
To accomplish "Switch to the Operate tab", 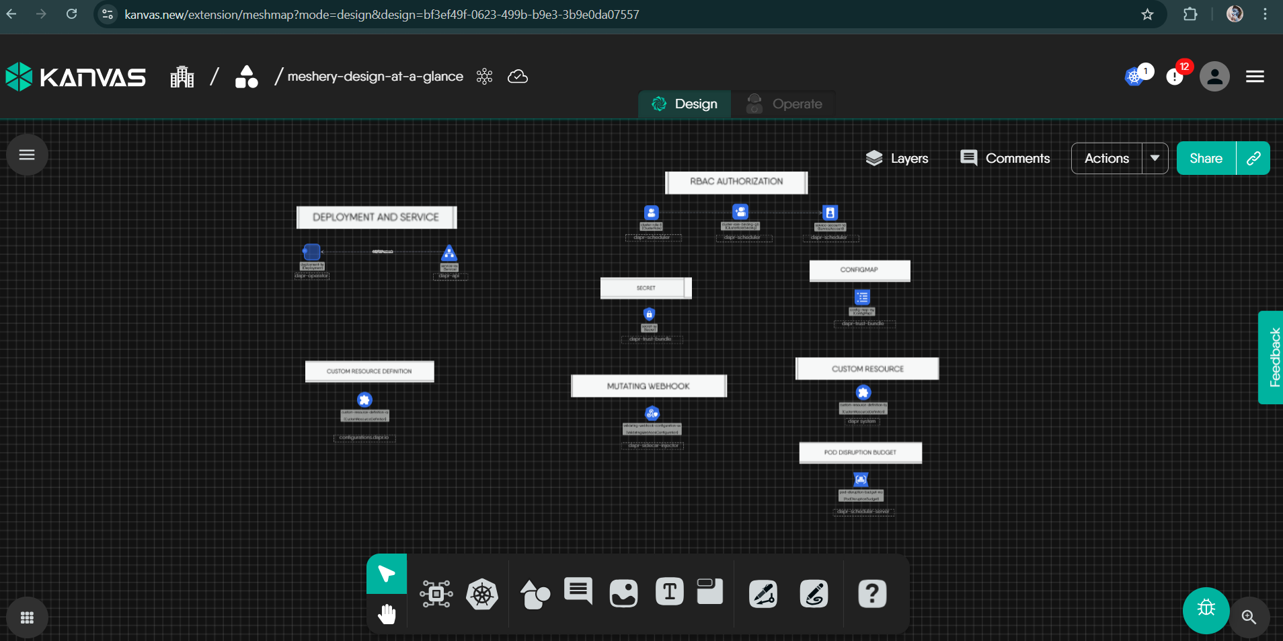I will coord(784,104).
